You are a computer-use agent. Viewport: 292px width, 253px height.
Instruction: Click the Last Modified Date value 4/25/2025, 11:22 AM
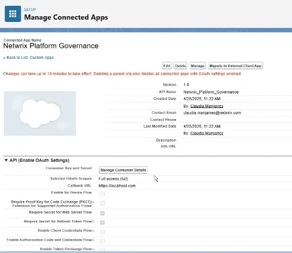(202, 127)
